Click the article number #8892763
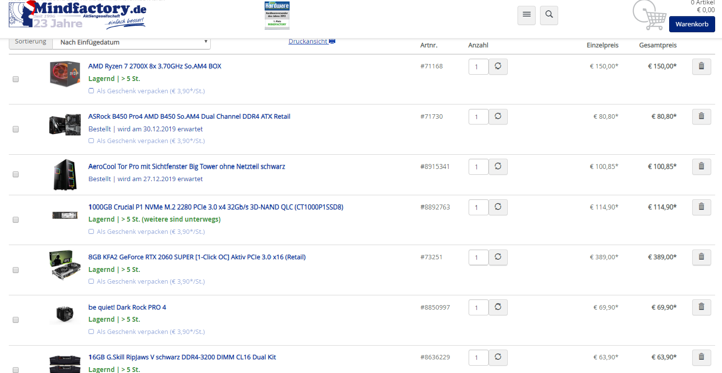 (435, 207)
